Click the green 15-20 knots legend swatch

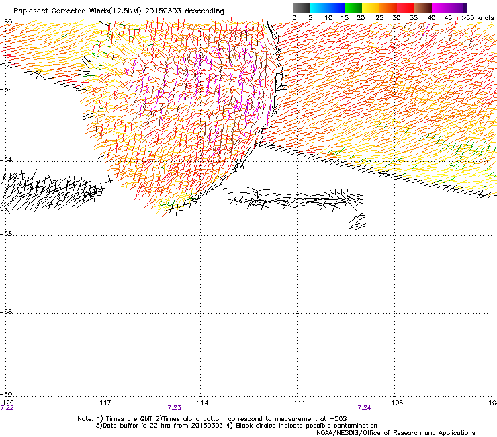click(x=353, y=8)
